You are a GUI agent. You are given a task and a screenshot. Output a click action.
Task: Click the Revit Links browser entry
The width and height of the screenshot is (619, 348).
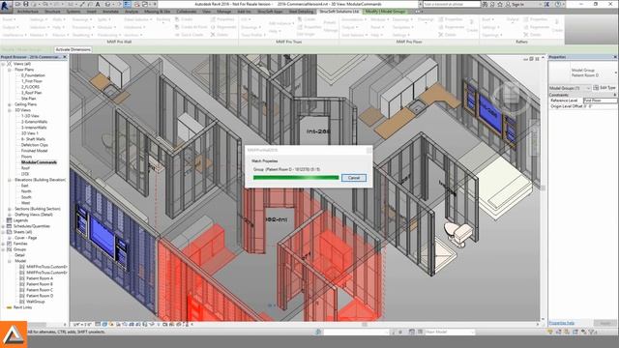point(22,307)
